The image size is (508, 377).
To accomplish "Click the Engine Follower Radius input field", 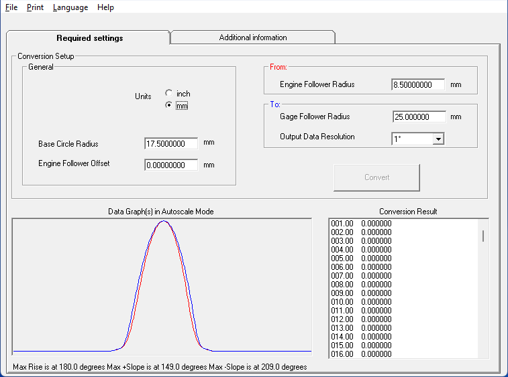I will coord(417,85).
